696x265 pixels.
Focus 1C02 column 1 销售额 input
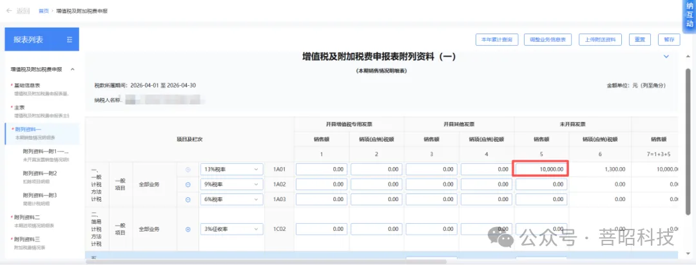[322, 229]
